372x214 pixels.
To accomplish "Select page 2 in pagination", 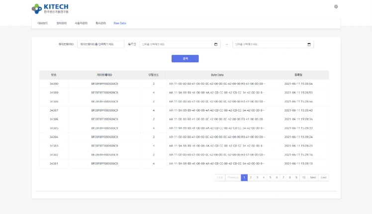I will coord(251,177).
